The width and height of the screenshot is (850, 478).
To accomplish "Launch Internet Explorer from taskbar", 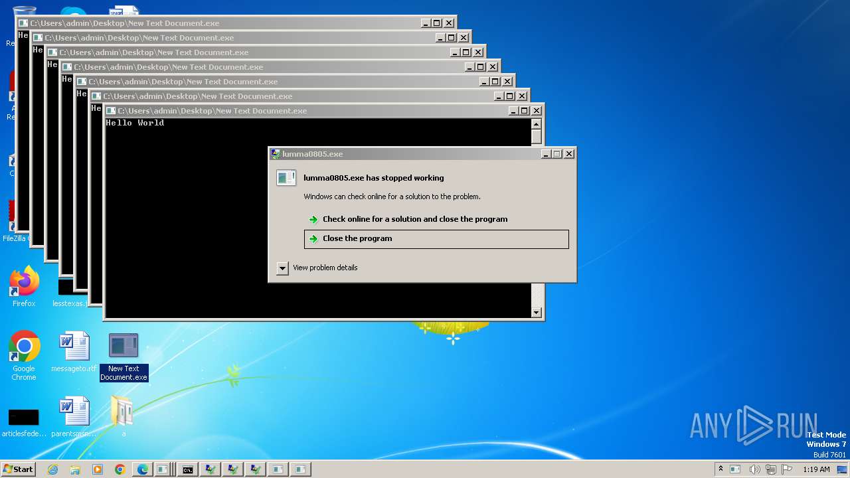I will (52, 469).
